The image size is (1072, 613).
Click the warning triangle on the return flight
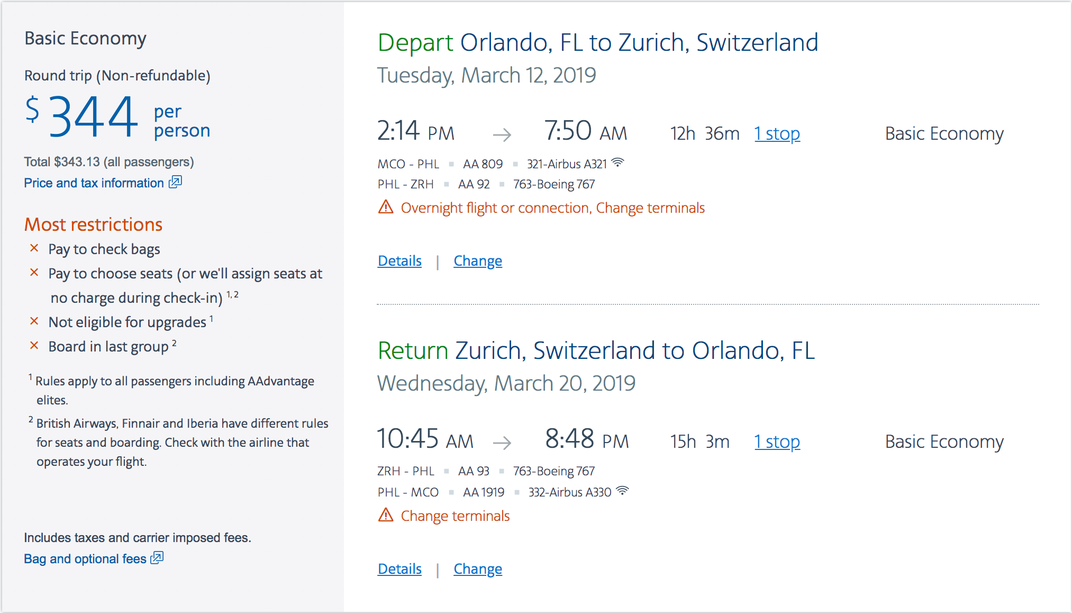[x=386, y=515]
